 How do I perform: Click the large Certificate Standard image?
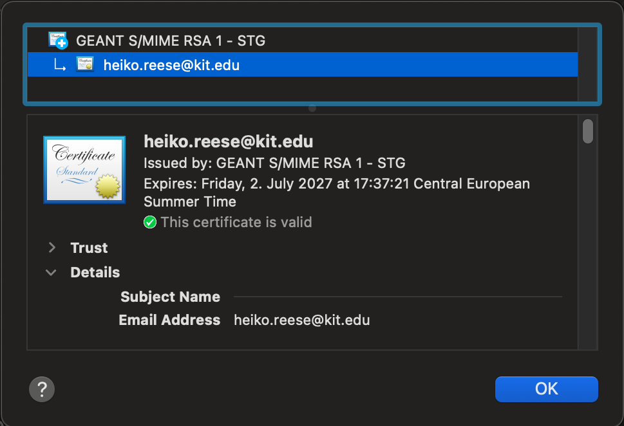point(84,170)
